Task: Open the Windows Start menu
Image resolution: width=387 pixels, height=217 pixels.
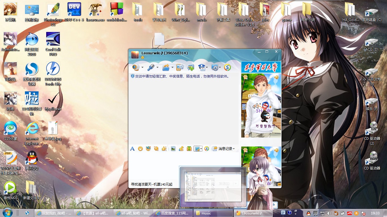Action: coord(7,212)
